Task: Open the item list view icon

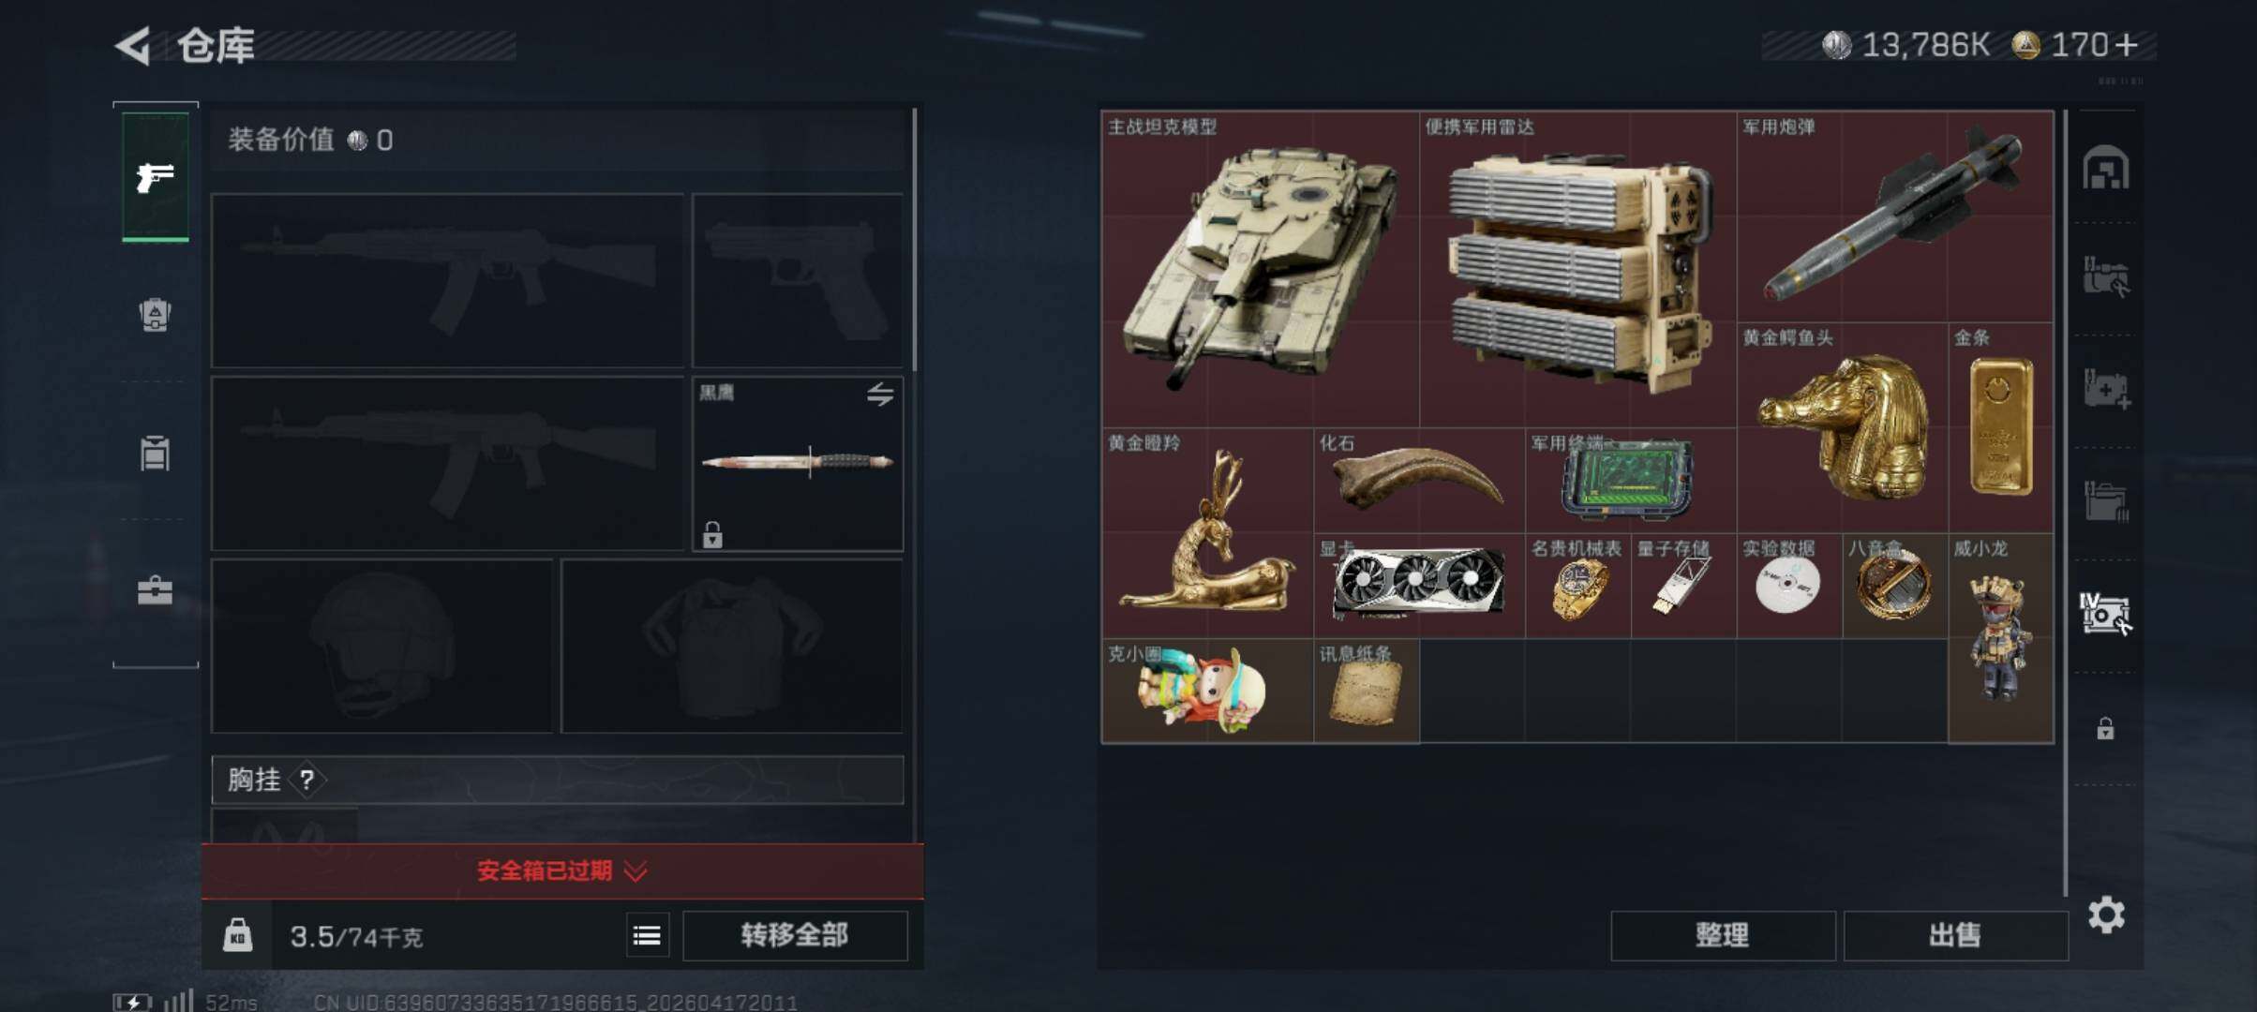Action: [647, 935]
